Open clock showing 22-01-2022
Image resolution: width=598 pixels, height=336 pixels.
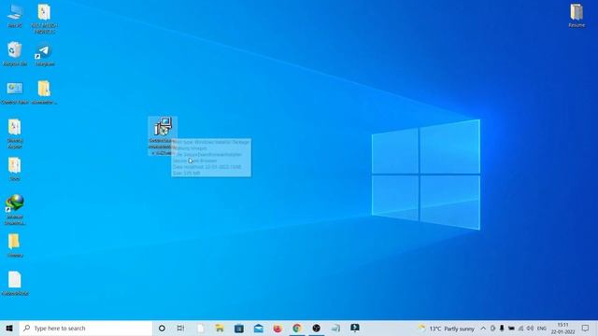point(562,329)
